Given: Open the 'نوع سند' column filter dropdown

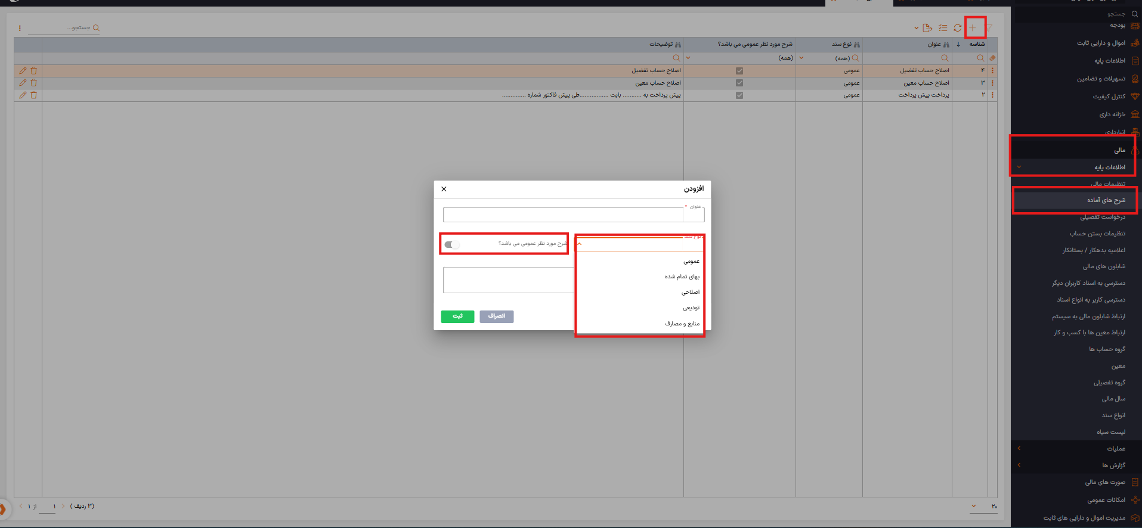Looking at the screenshot, I should pos(801,58).
